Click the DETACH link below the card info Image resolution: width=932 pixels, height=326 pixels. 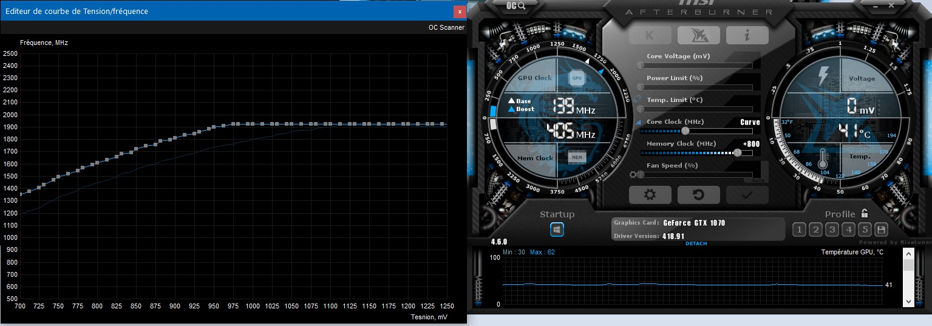(x=696, y=243)
